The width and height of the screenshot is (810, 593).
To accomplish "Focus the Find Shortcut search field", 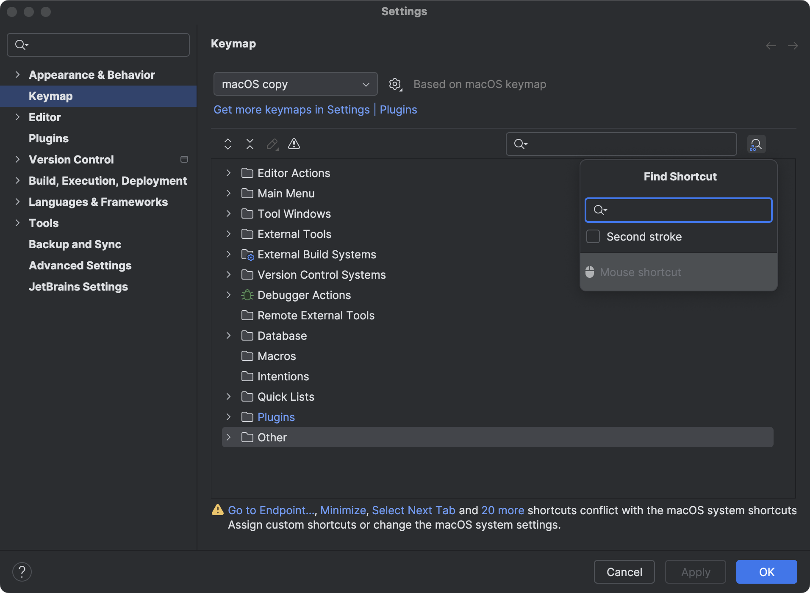I will (678, 210).
